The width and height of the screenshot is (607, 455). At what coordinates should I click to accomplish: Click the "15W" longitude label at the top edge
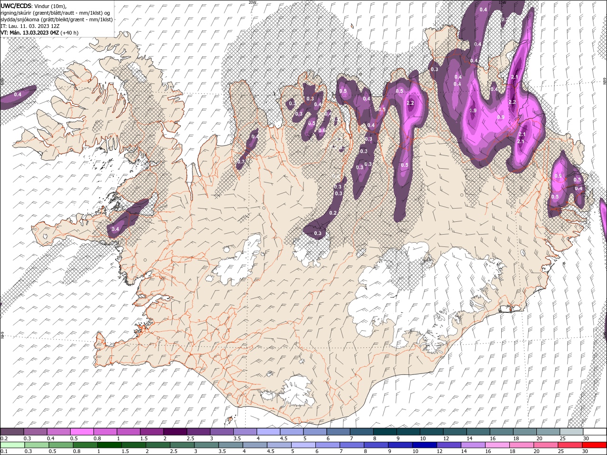502,2
